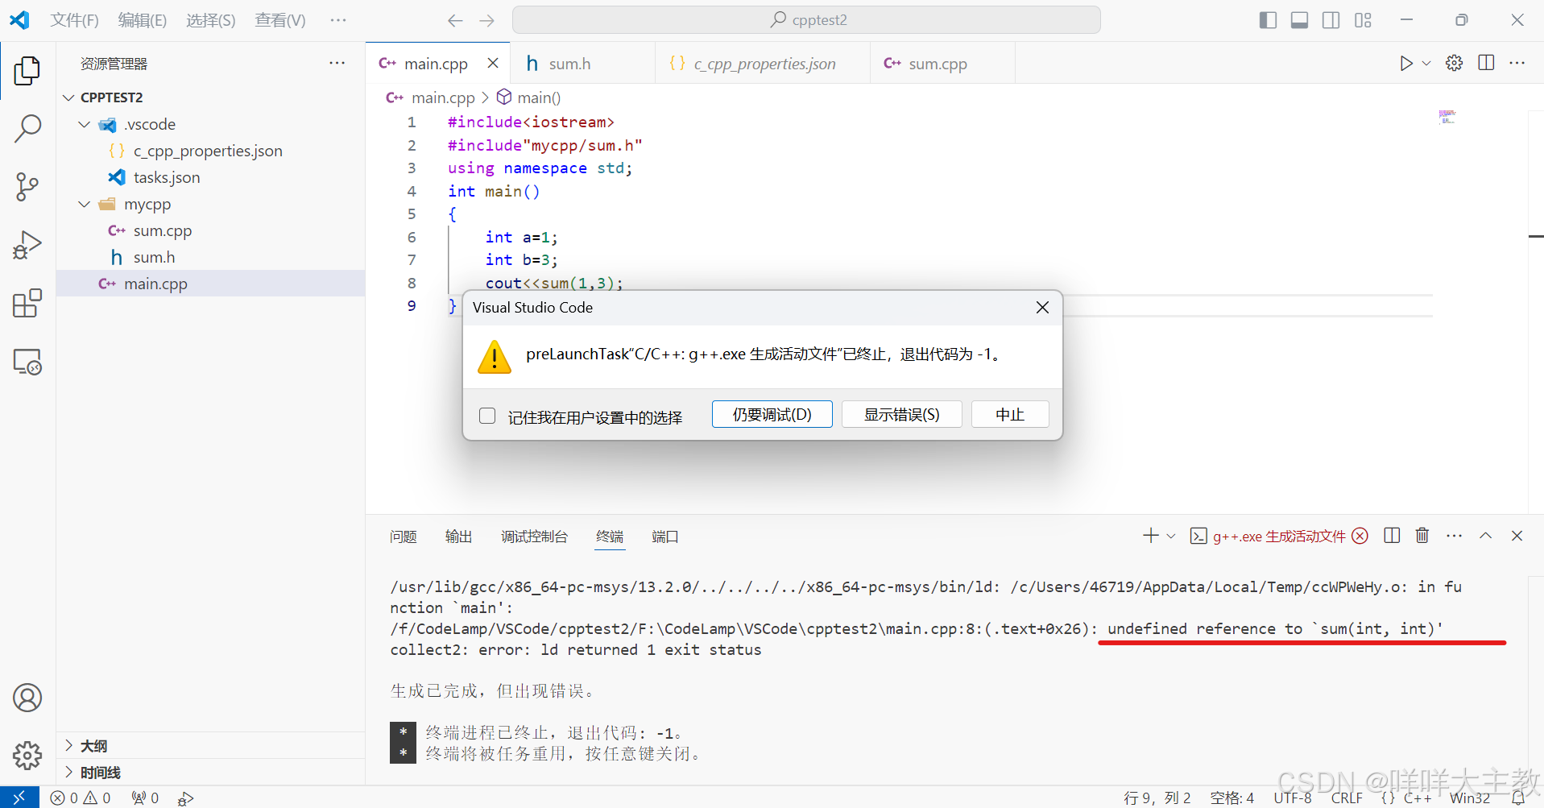Maximize the panel with chevron up

point(1486,536)
